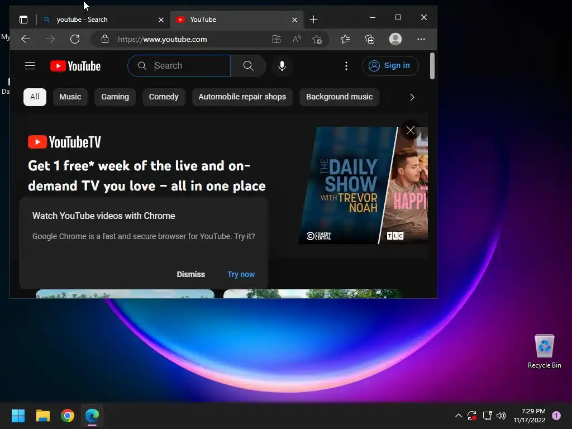The width and height of the screenshot is (572, 429).
Task: Close the YouTube tab
Action: [295, 20]
